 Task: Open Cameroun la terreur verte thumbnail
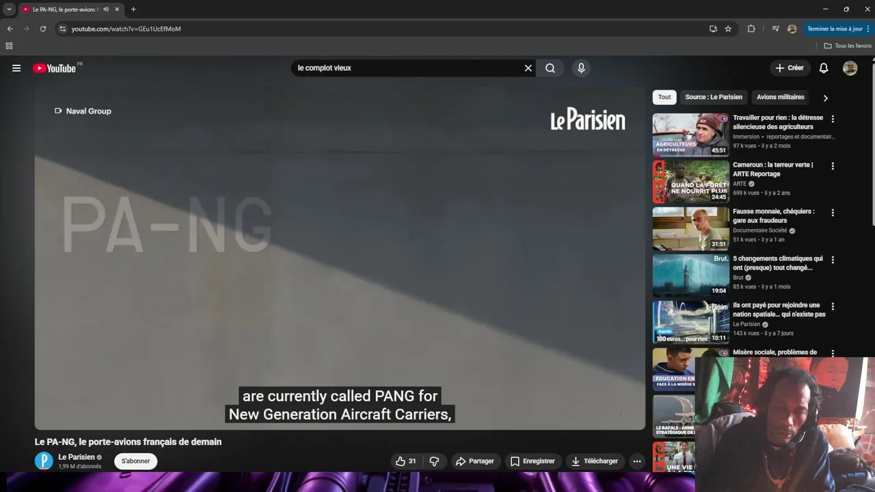(690, 182)
